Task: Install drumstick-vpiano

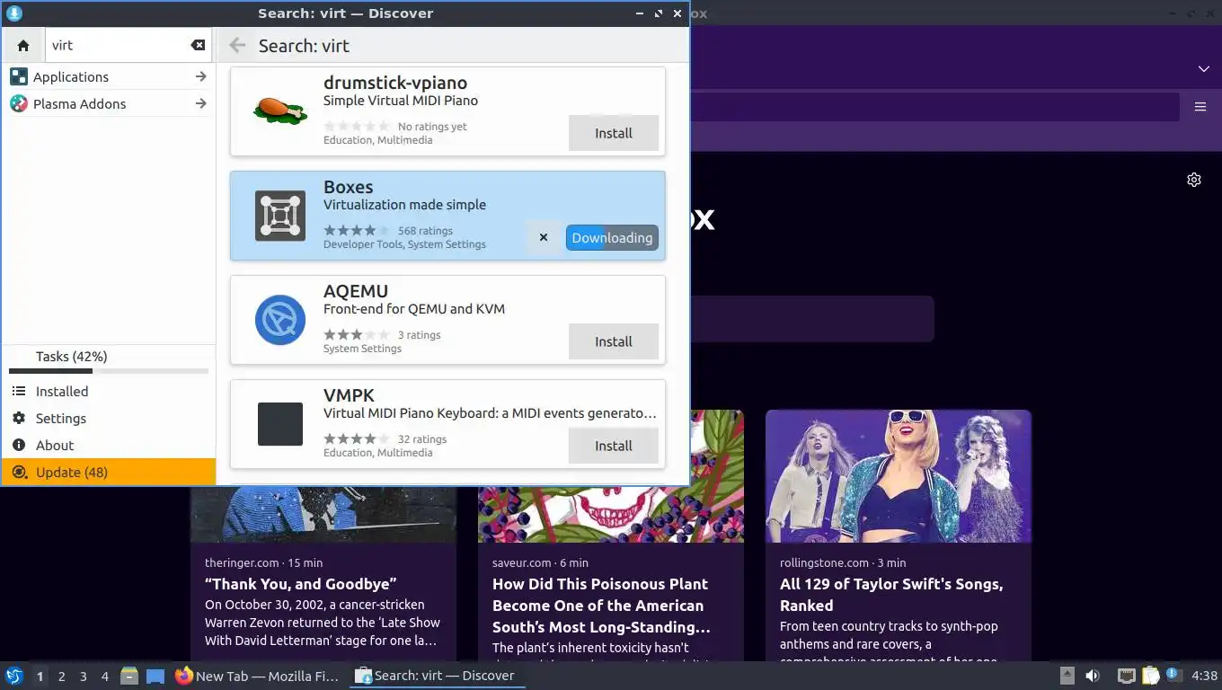Action: (x=614, y=133)
